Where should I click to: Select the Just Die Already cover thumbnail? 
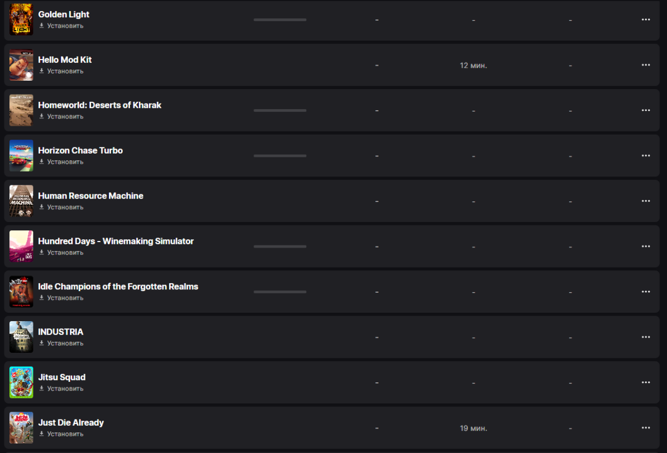pos(21,428)
